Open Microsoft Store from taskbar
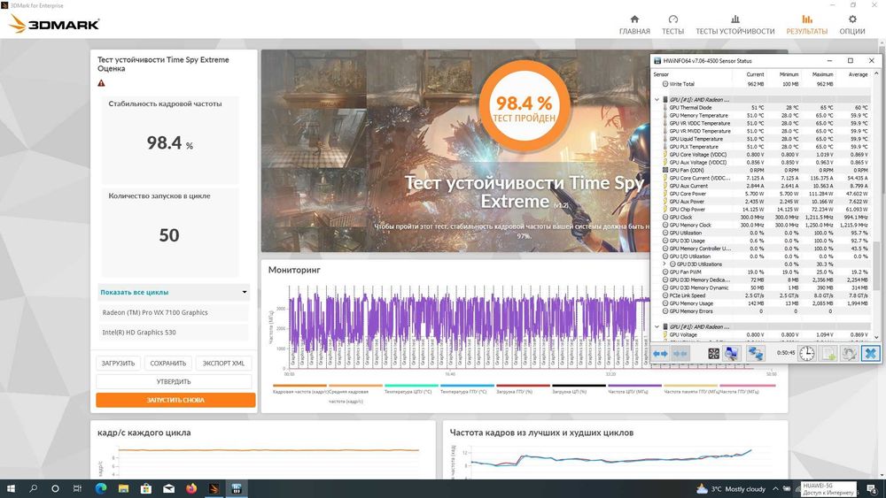The image size is (886, 498). click(146, 489)
